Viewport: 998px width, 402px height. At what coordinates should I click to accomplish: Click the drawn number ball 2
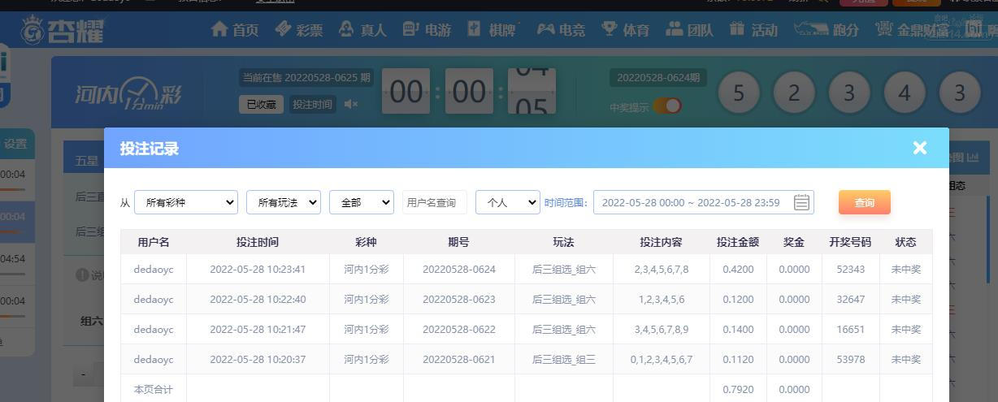(794, 93)
